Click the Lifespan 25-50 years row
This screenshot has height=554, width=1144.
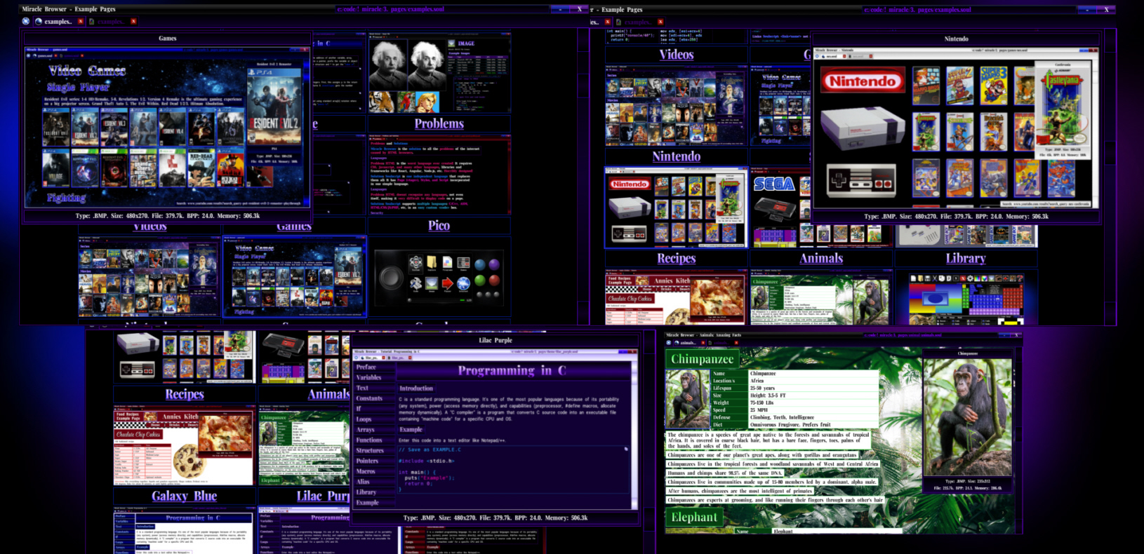794,388
